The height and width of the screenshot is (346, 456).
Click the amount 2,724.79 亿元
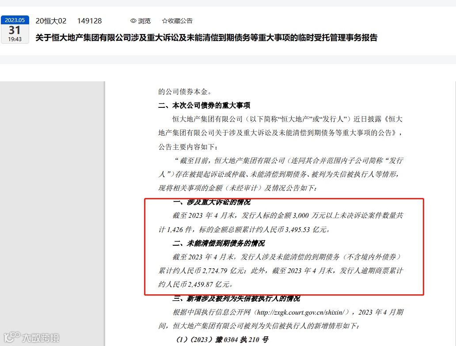pyautogui.click(x=223, y=271)
